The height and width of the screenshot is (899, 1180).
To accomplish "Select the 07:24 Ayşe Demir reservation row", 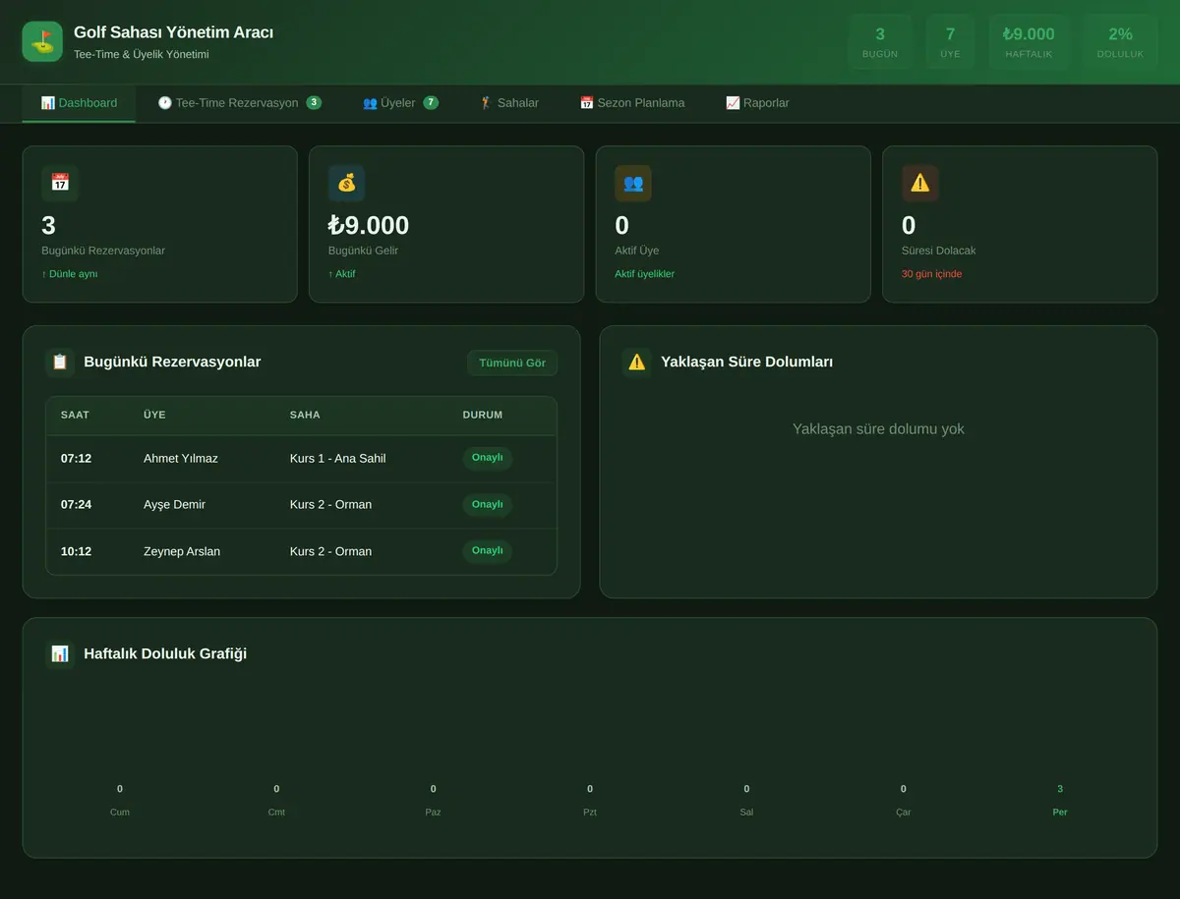I will (301, 505).
